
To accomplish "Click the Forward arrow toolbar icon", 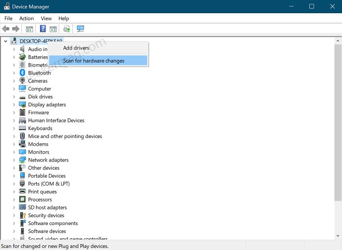I will click(16, 28).
